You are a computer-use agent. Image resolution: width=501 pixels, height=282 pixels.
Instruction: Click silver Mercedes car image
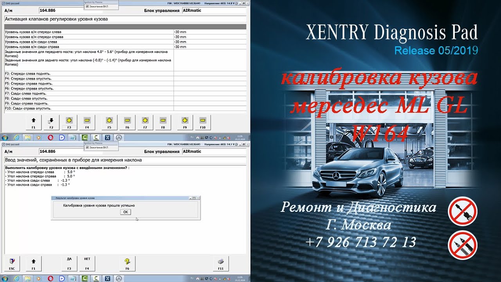click(358, 172)
